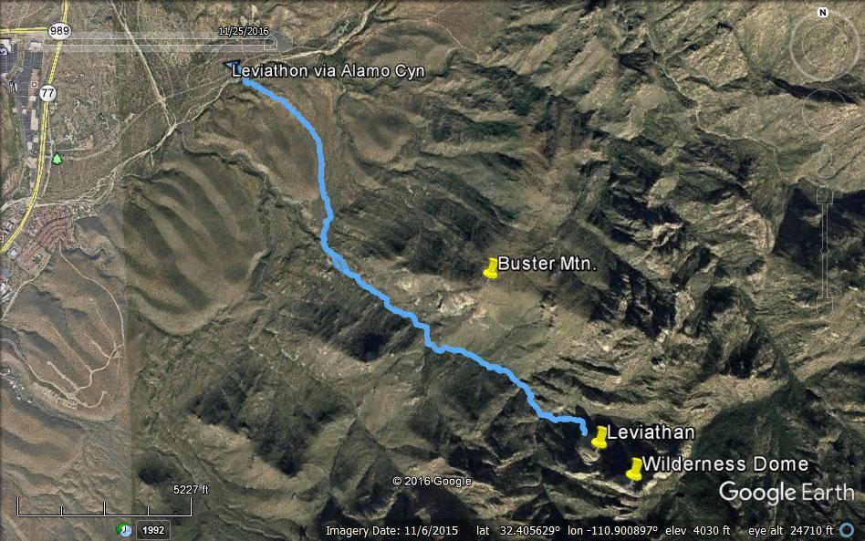This screenshot has height=541, width=865.
Task: Click the Move joystick control
Action: click(x=825, y=113)
